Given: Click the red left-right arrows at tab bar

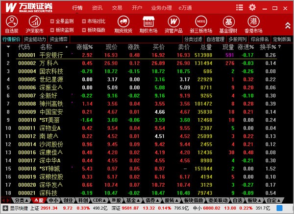Looking at the screenshot, I should (x=5, y=200).
